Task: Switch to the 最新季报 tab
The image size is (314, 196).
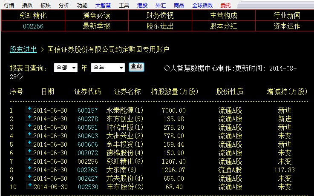Action: (x=97, y=26)
